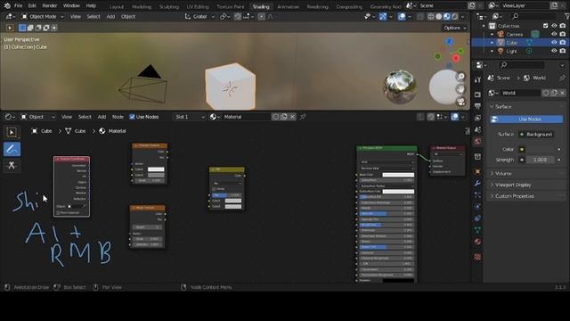Click the fake user shield for Material
Viewport: 570px width, 321px height.
pos(276,117)
